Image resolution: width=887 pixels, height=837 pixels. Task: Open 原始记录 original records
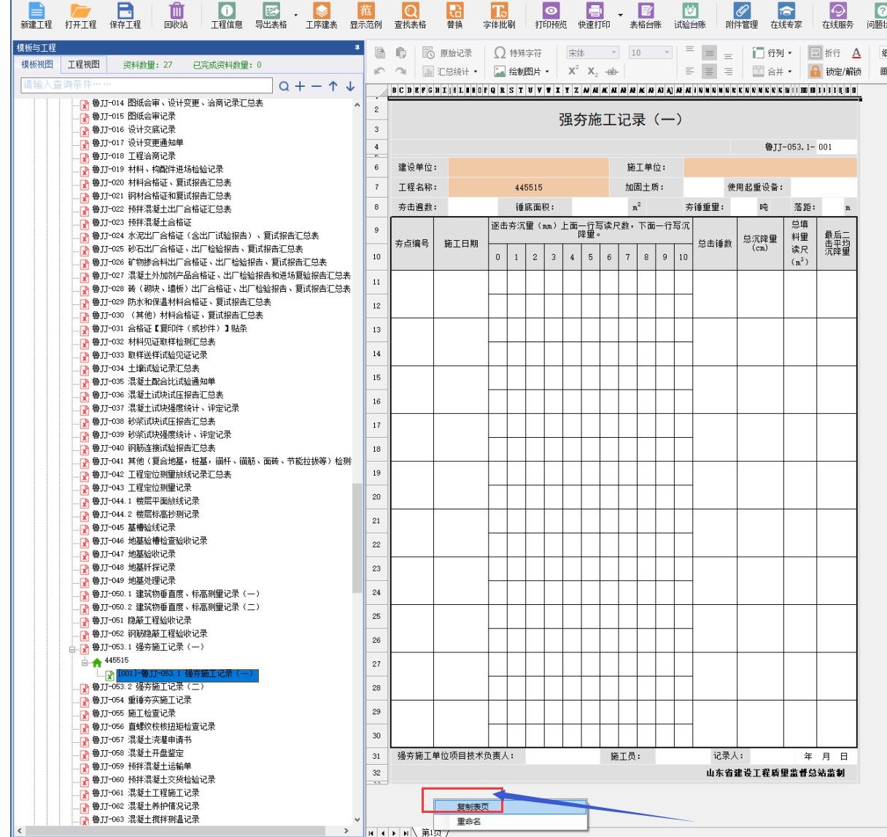[447, 53]
